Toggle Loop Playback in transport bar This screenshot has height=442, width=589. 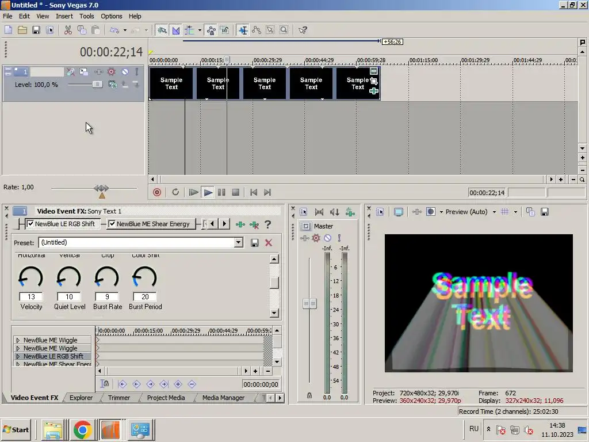175,192
